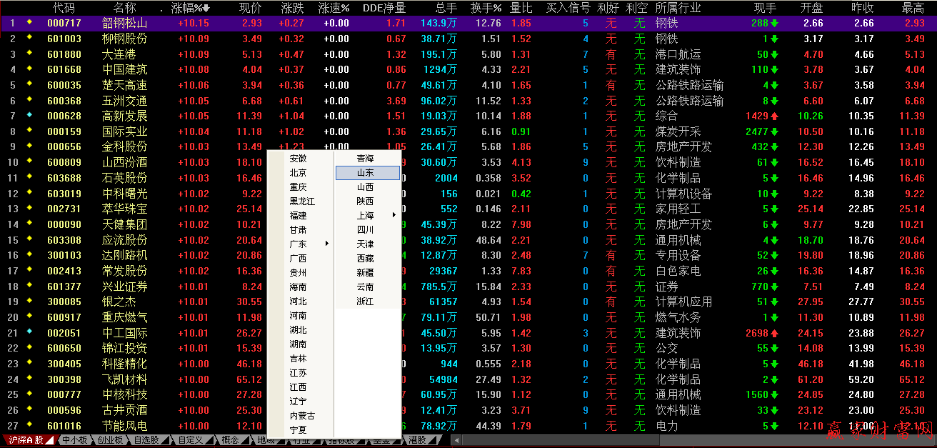Sort by the 换手% column header
The width and height of the screenshot is (937, 448).
pos(486,9)
